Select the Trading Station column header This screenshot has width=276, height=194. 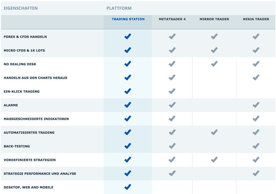(x=128, y=19)
